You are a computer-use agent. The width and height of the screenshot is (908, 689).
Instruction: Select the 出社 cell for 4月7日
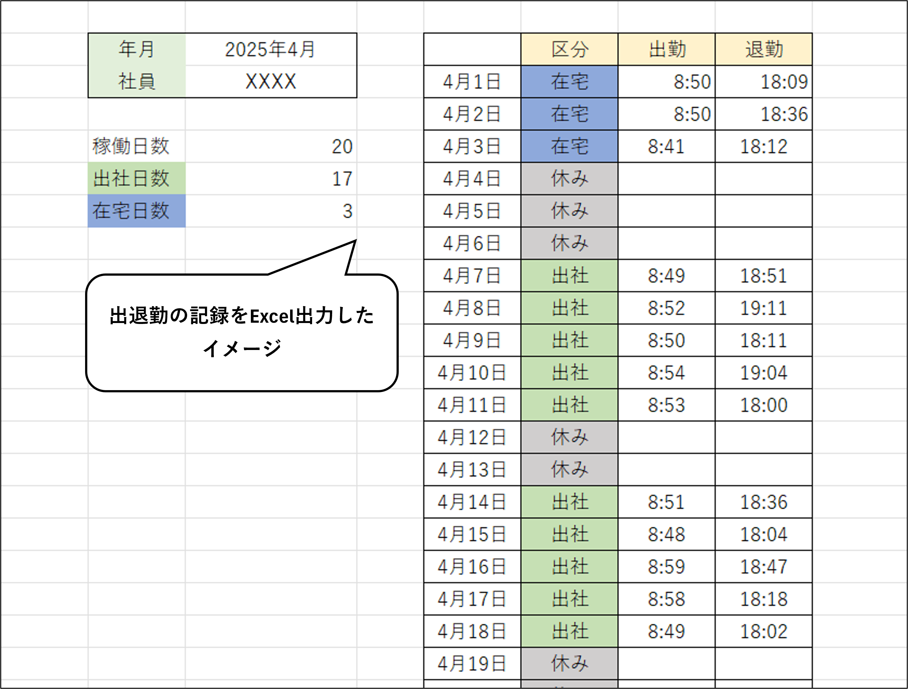pos(569,276)
